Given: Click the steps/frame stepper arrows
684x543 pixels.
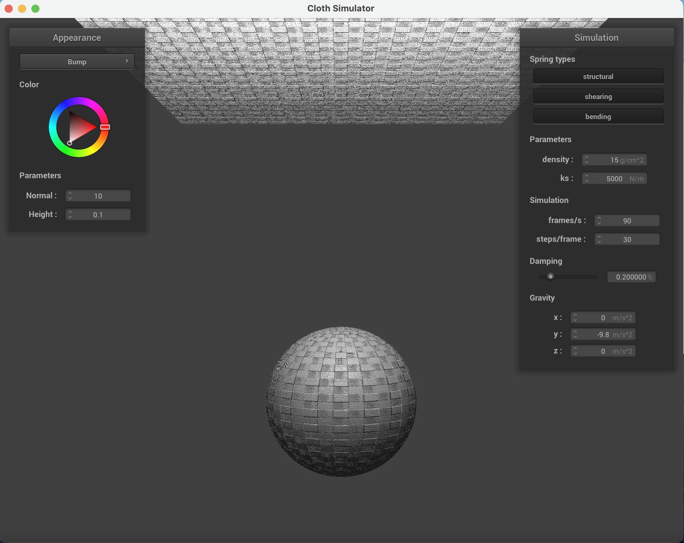Looking at the screenshot, I should 599,239.
